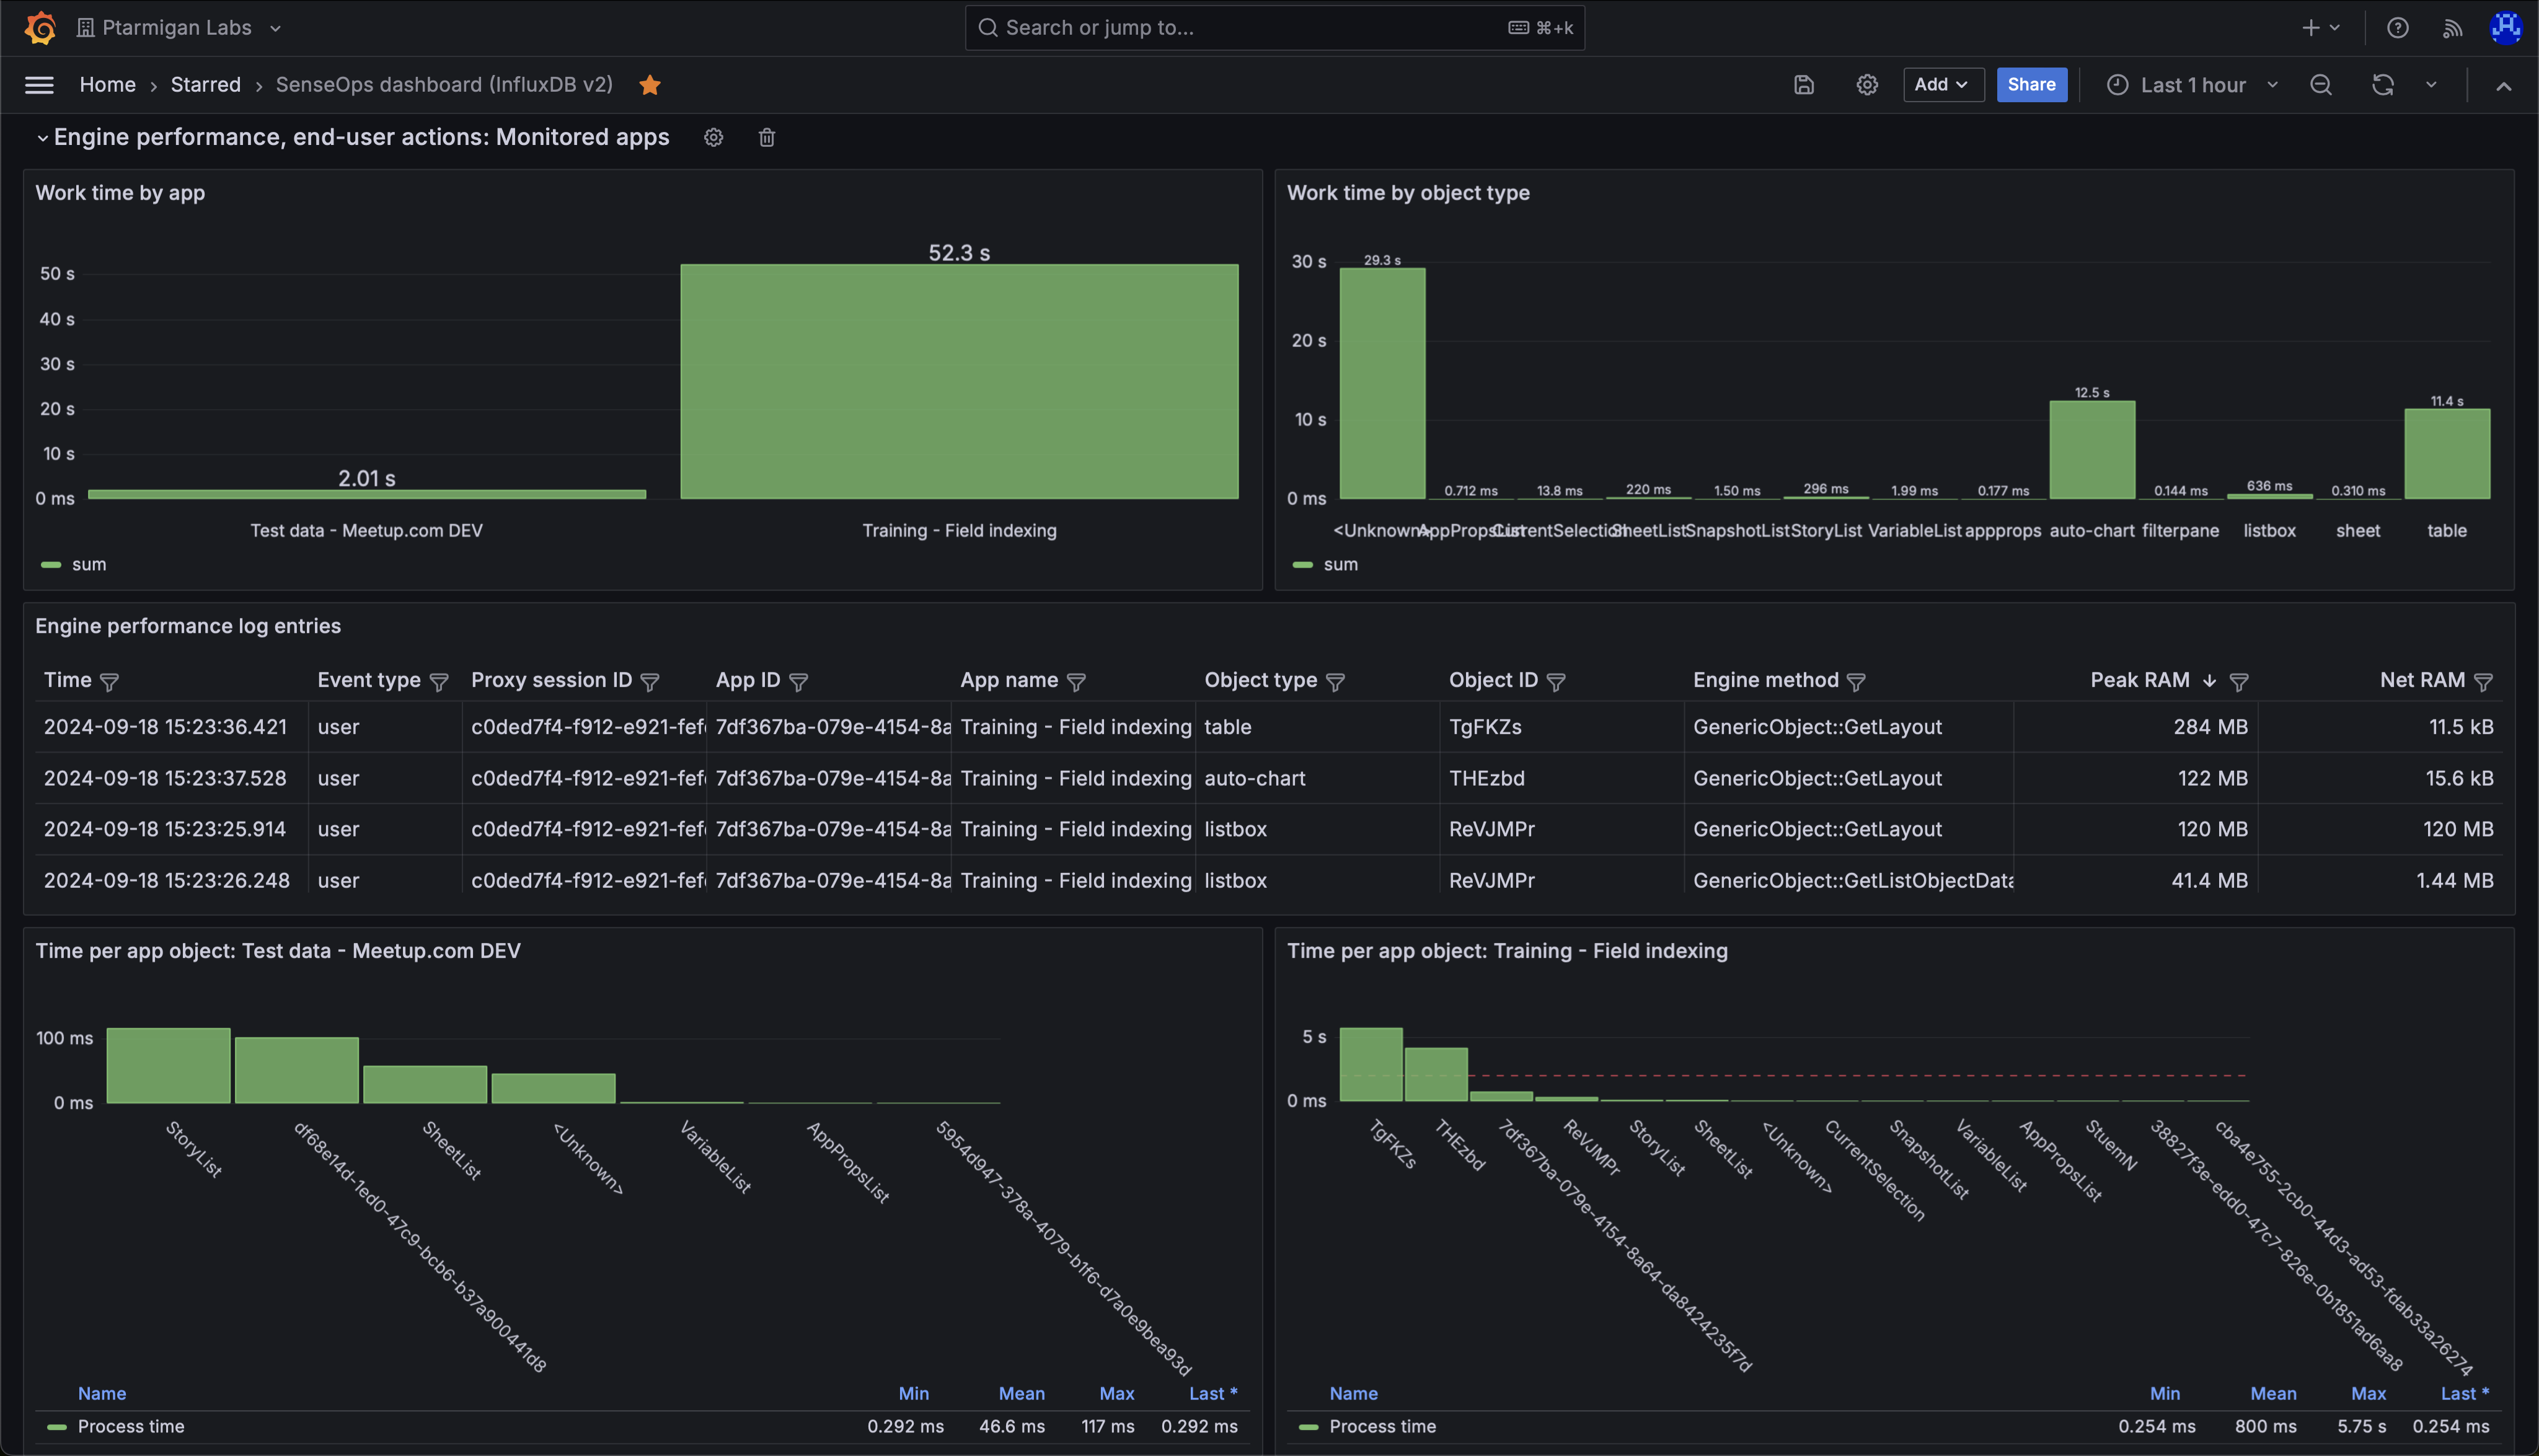Screen dimensions: 2539x1456
Task: Open the Add panel menu
Action: click(1942, 85)
